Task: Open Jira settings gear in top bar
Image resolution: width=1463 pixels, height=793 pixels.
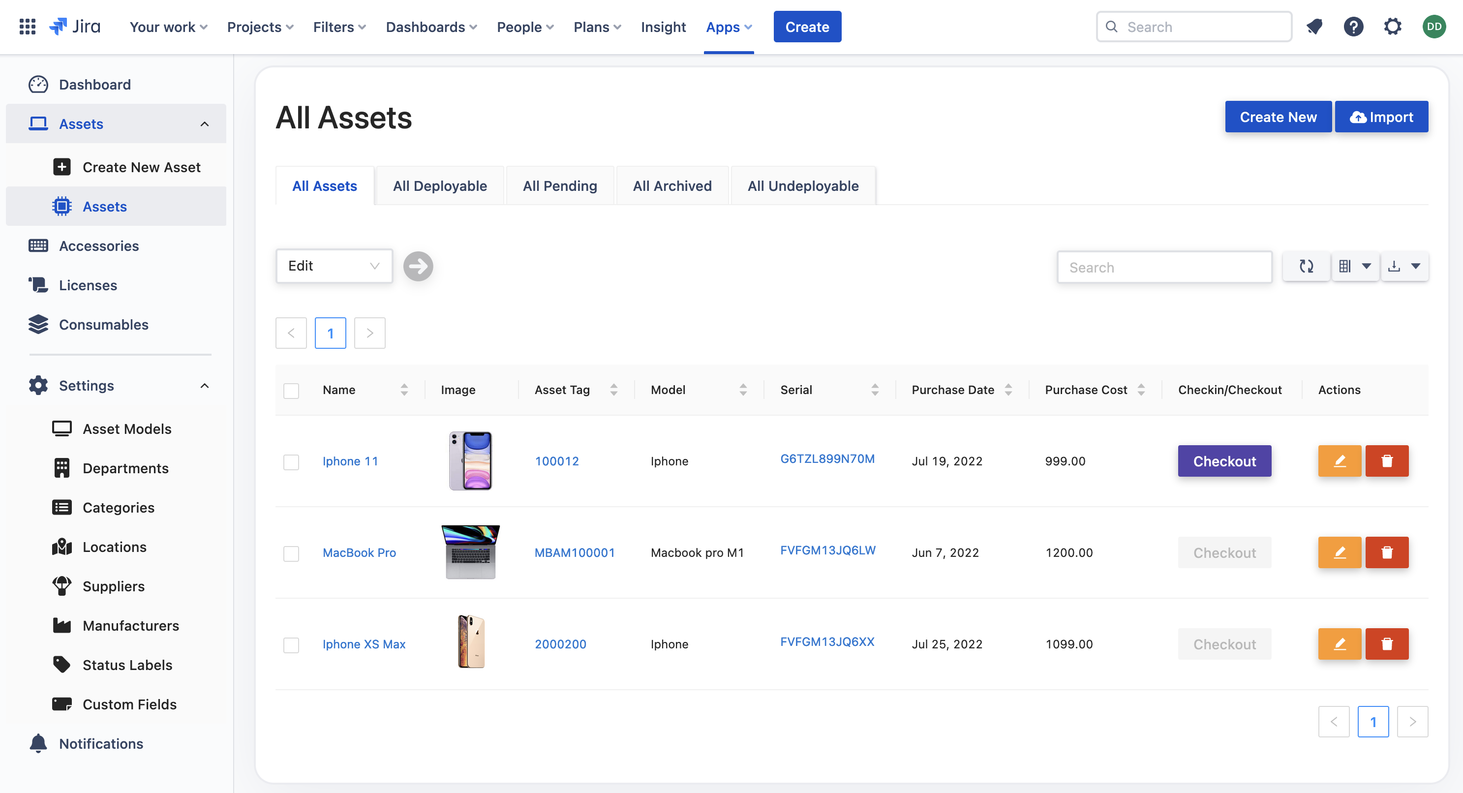Action: coord(1392,27)
